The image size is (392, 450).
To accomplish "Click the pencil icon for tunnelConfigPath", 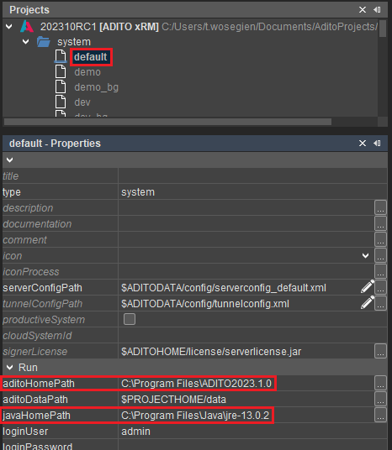I will click(368, 303).
